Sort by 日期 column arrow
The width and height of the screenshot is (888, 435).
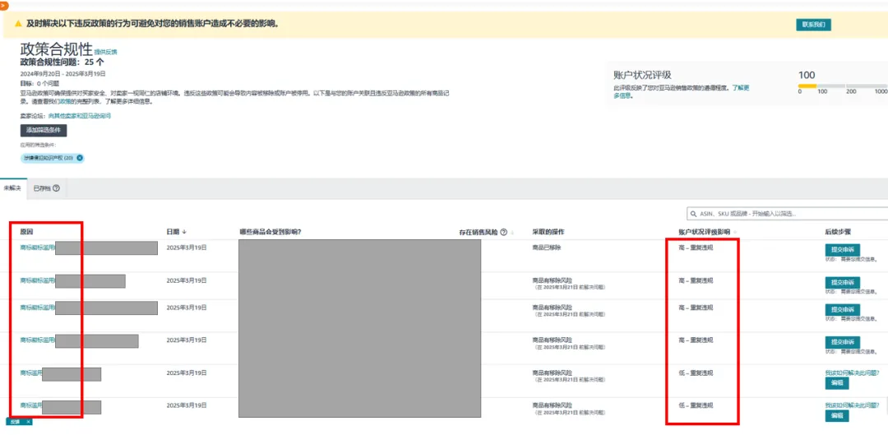click(184, 232)
